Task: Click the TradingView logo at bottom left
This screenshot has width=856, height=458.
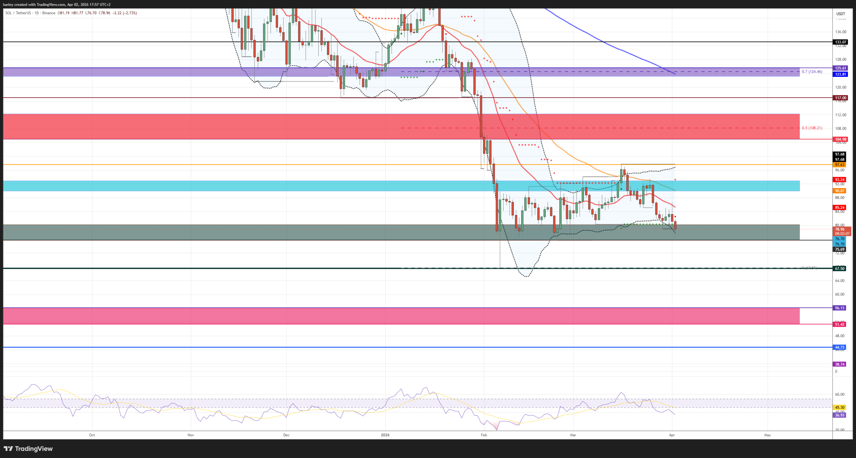Action: pyautogui.click(x=28, y=448)
